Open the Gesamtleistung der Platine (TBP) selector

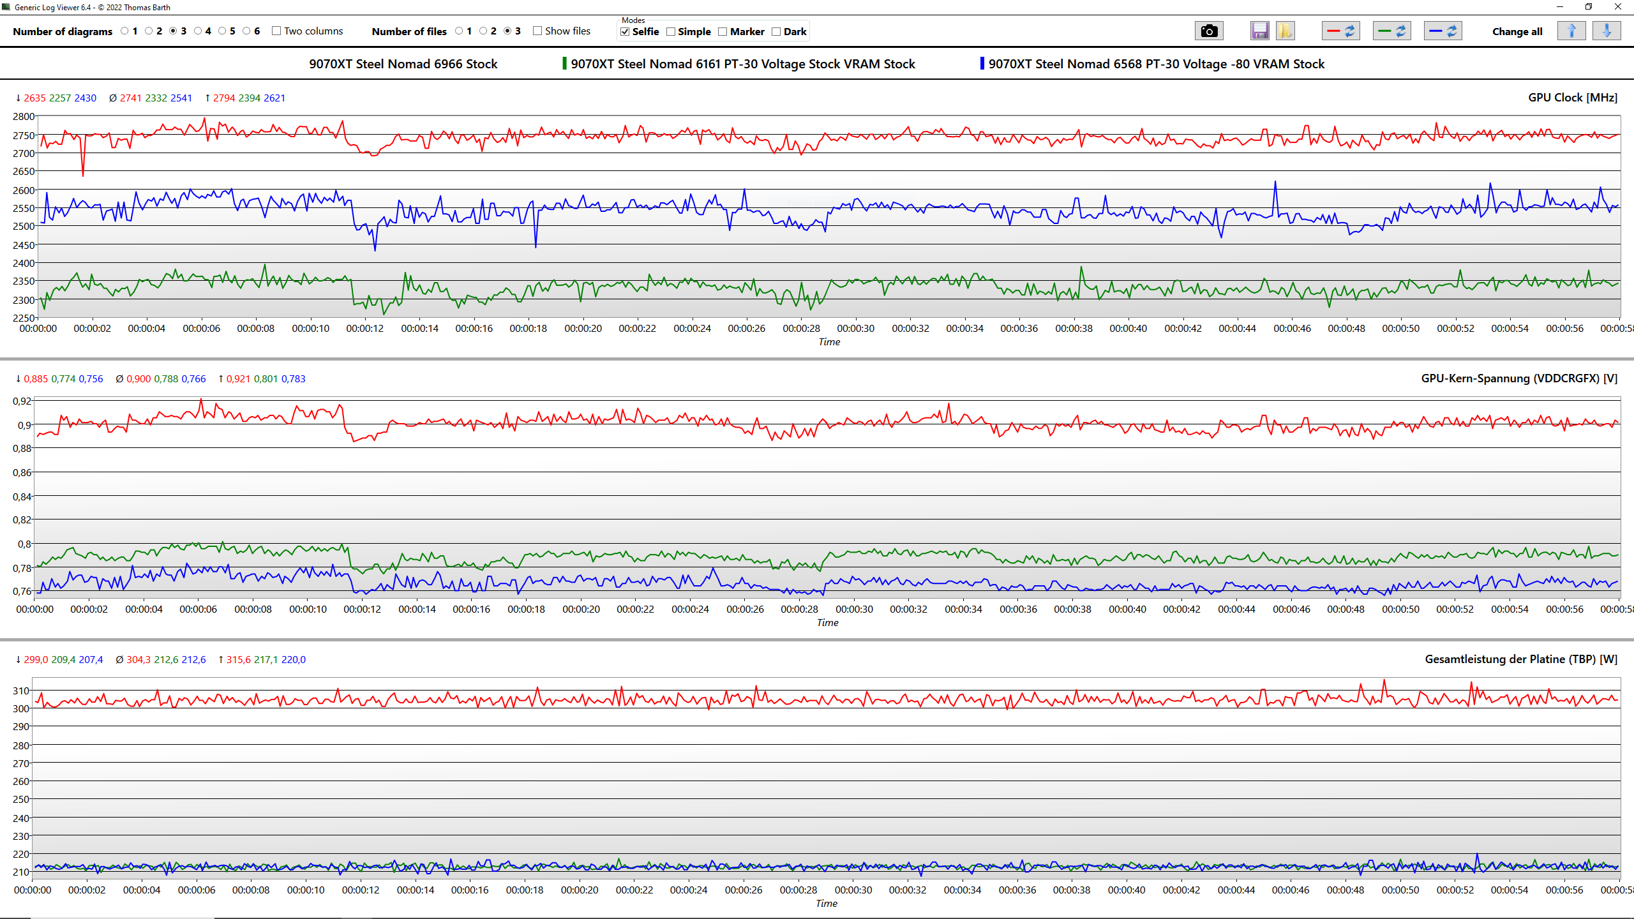(1520, 659)
